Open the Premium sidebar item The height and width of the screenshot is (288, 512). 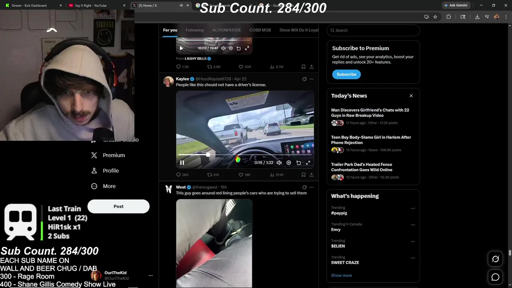click(108, 155)
